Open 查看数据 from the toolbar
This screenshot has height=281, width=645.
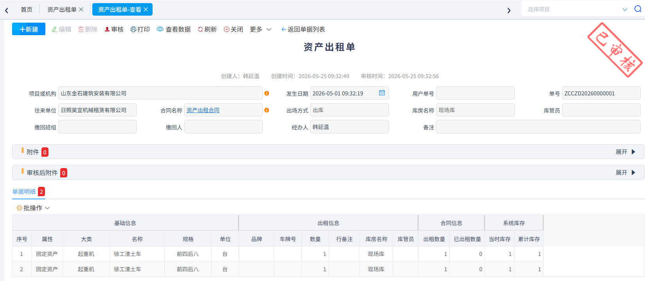pyautogui.click(x=174, y=29)
